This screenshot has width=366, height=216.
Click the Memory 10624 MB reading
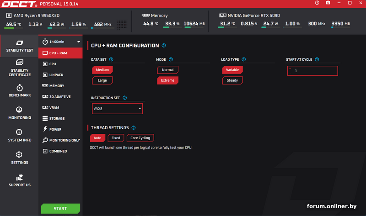pyautogui.click(x=194, y=24)
